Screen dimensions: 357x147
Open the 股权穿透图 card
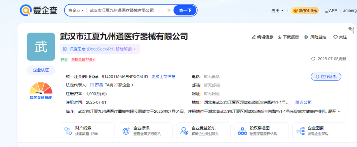point(261,131)
